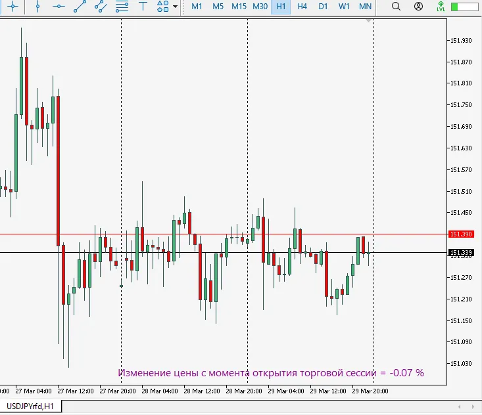Screen dimensions: 482x415
Task: Open the USDJPYrfd,H1 chart tab
Action: [31, 406]
